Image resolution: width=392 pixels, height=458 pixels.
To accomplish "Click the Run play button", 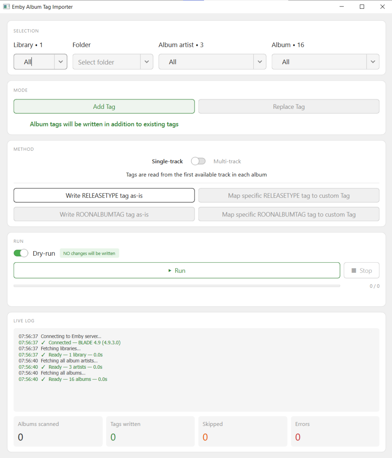I will [177, 271].
